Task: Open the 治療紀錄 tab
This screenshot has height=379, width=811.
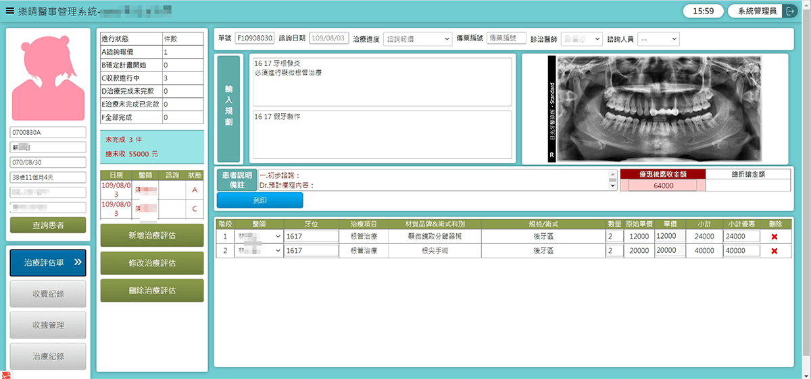Action: [x=48, y=356]
